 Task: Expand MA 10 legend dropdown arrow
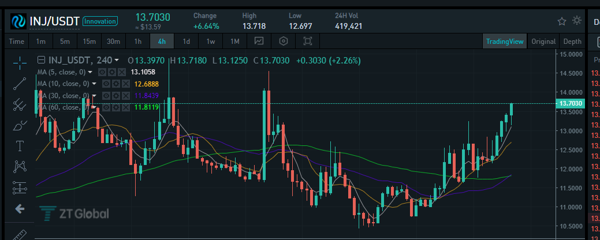94,84
